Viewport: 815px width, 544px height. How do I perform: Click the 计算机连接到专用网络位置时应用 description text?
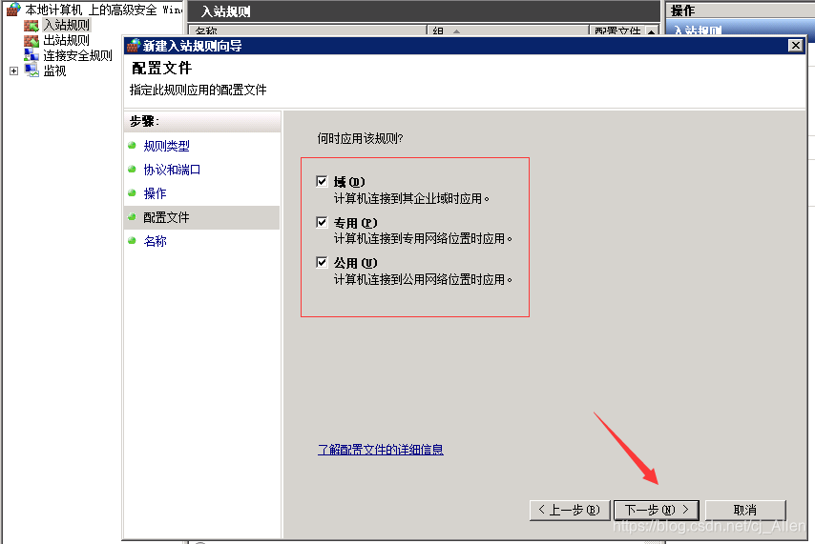[423, 238]
